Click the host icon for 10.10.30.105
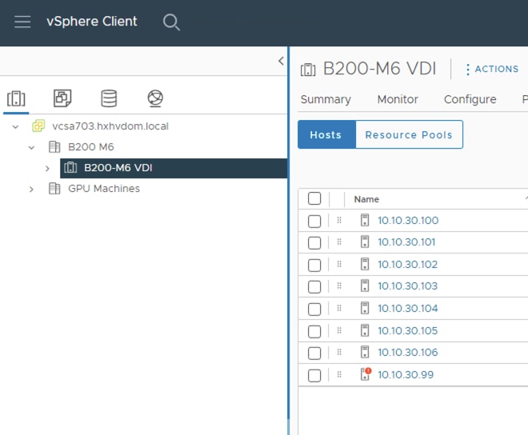The width and height of the screenshot is (528, 435). point(365,330)
